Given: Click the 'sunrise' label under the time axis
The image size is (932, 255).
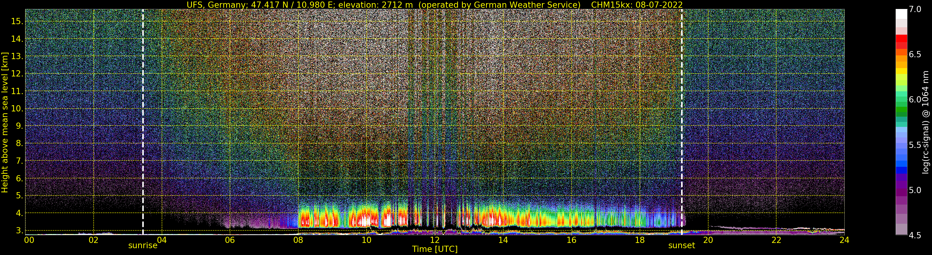Looking at the screenshot, I should 143,246.
